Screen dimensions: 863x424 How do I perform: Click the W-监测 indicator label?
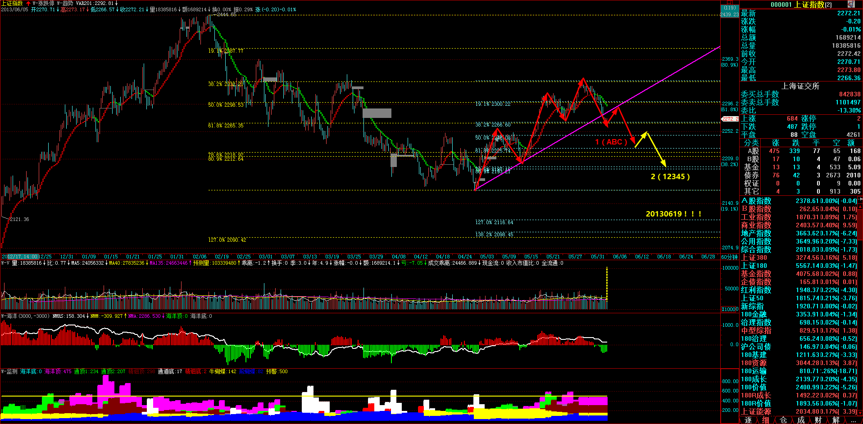tap(9, 371)
